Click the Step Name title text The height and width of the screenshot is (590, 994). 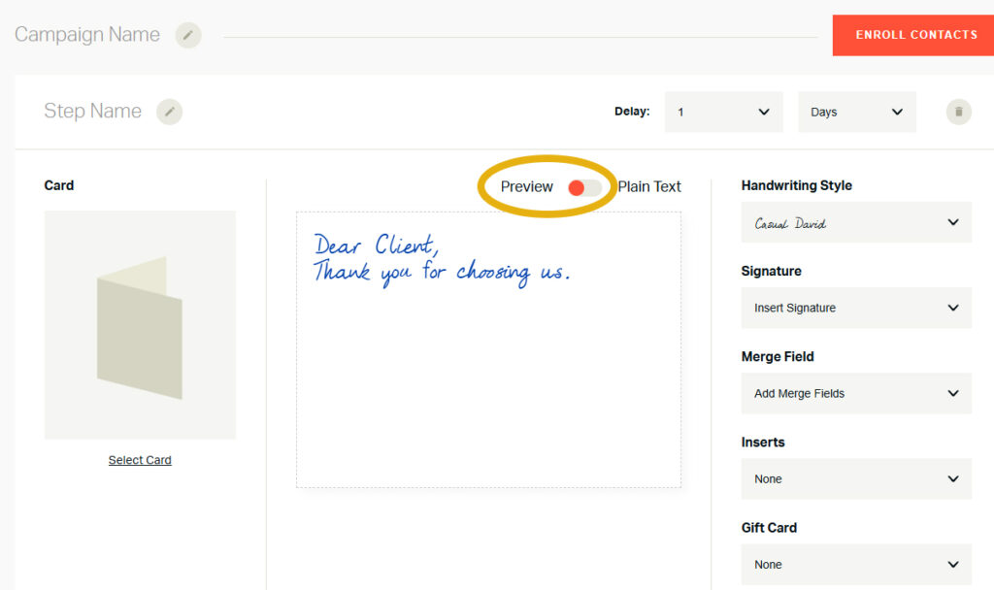click(92, 112)
